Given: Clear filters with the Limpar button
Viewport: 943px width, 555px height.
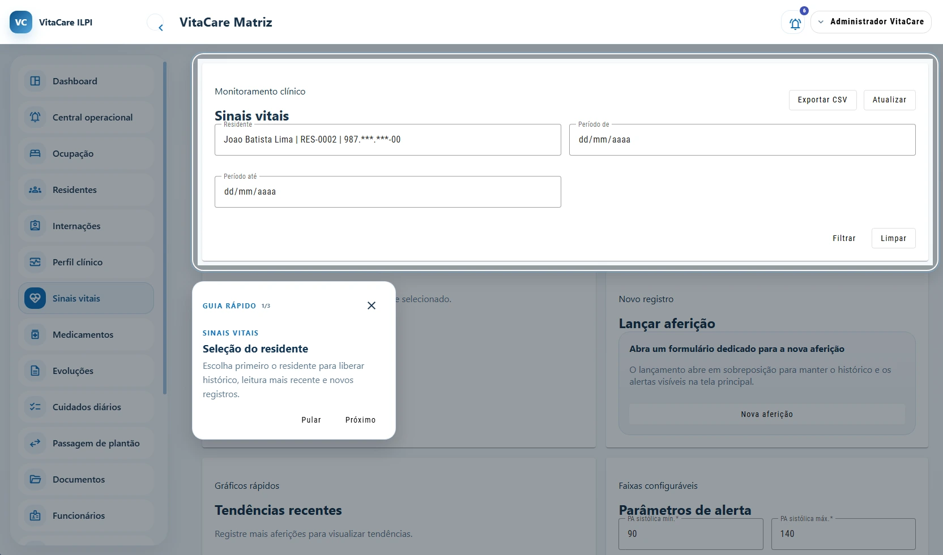Looking at the screenshot, I should pos(893,238).
